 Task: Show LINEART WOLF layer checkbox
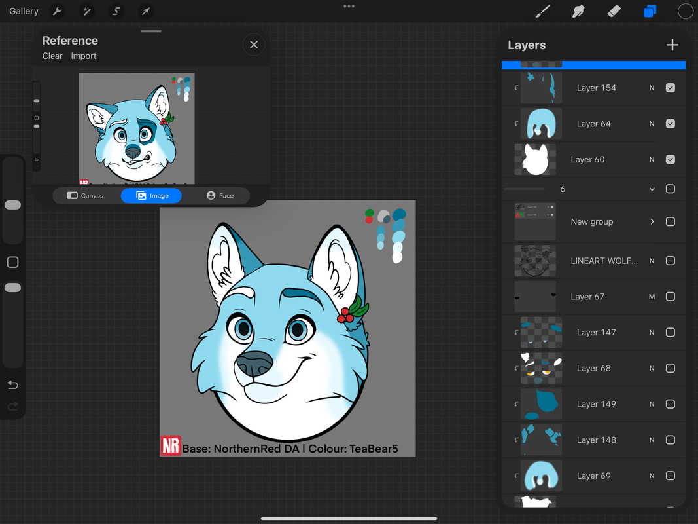pos(671,261)
